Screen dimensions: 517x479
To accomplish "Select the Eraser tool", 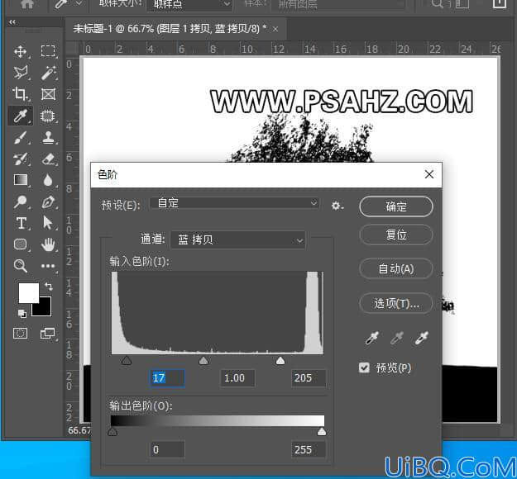I will point(48,159).
